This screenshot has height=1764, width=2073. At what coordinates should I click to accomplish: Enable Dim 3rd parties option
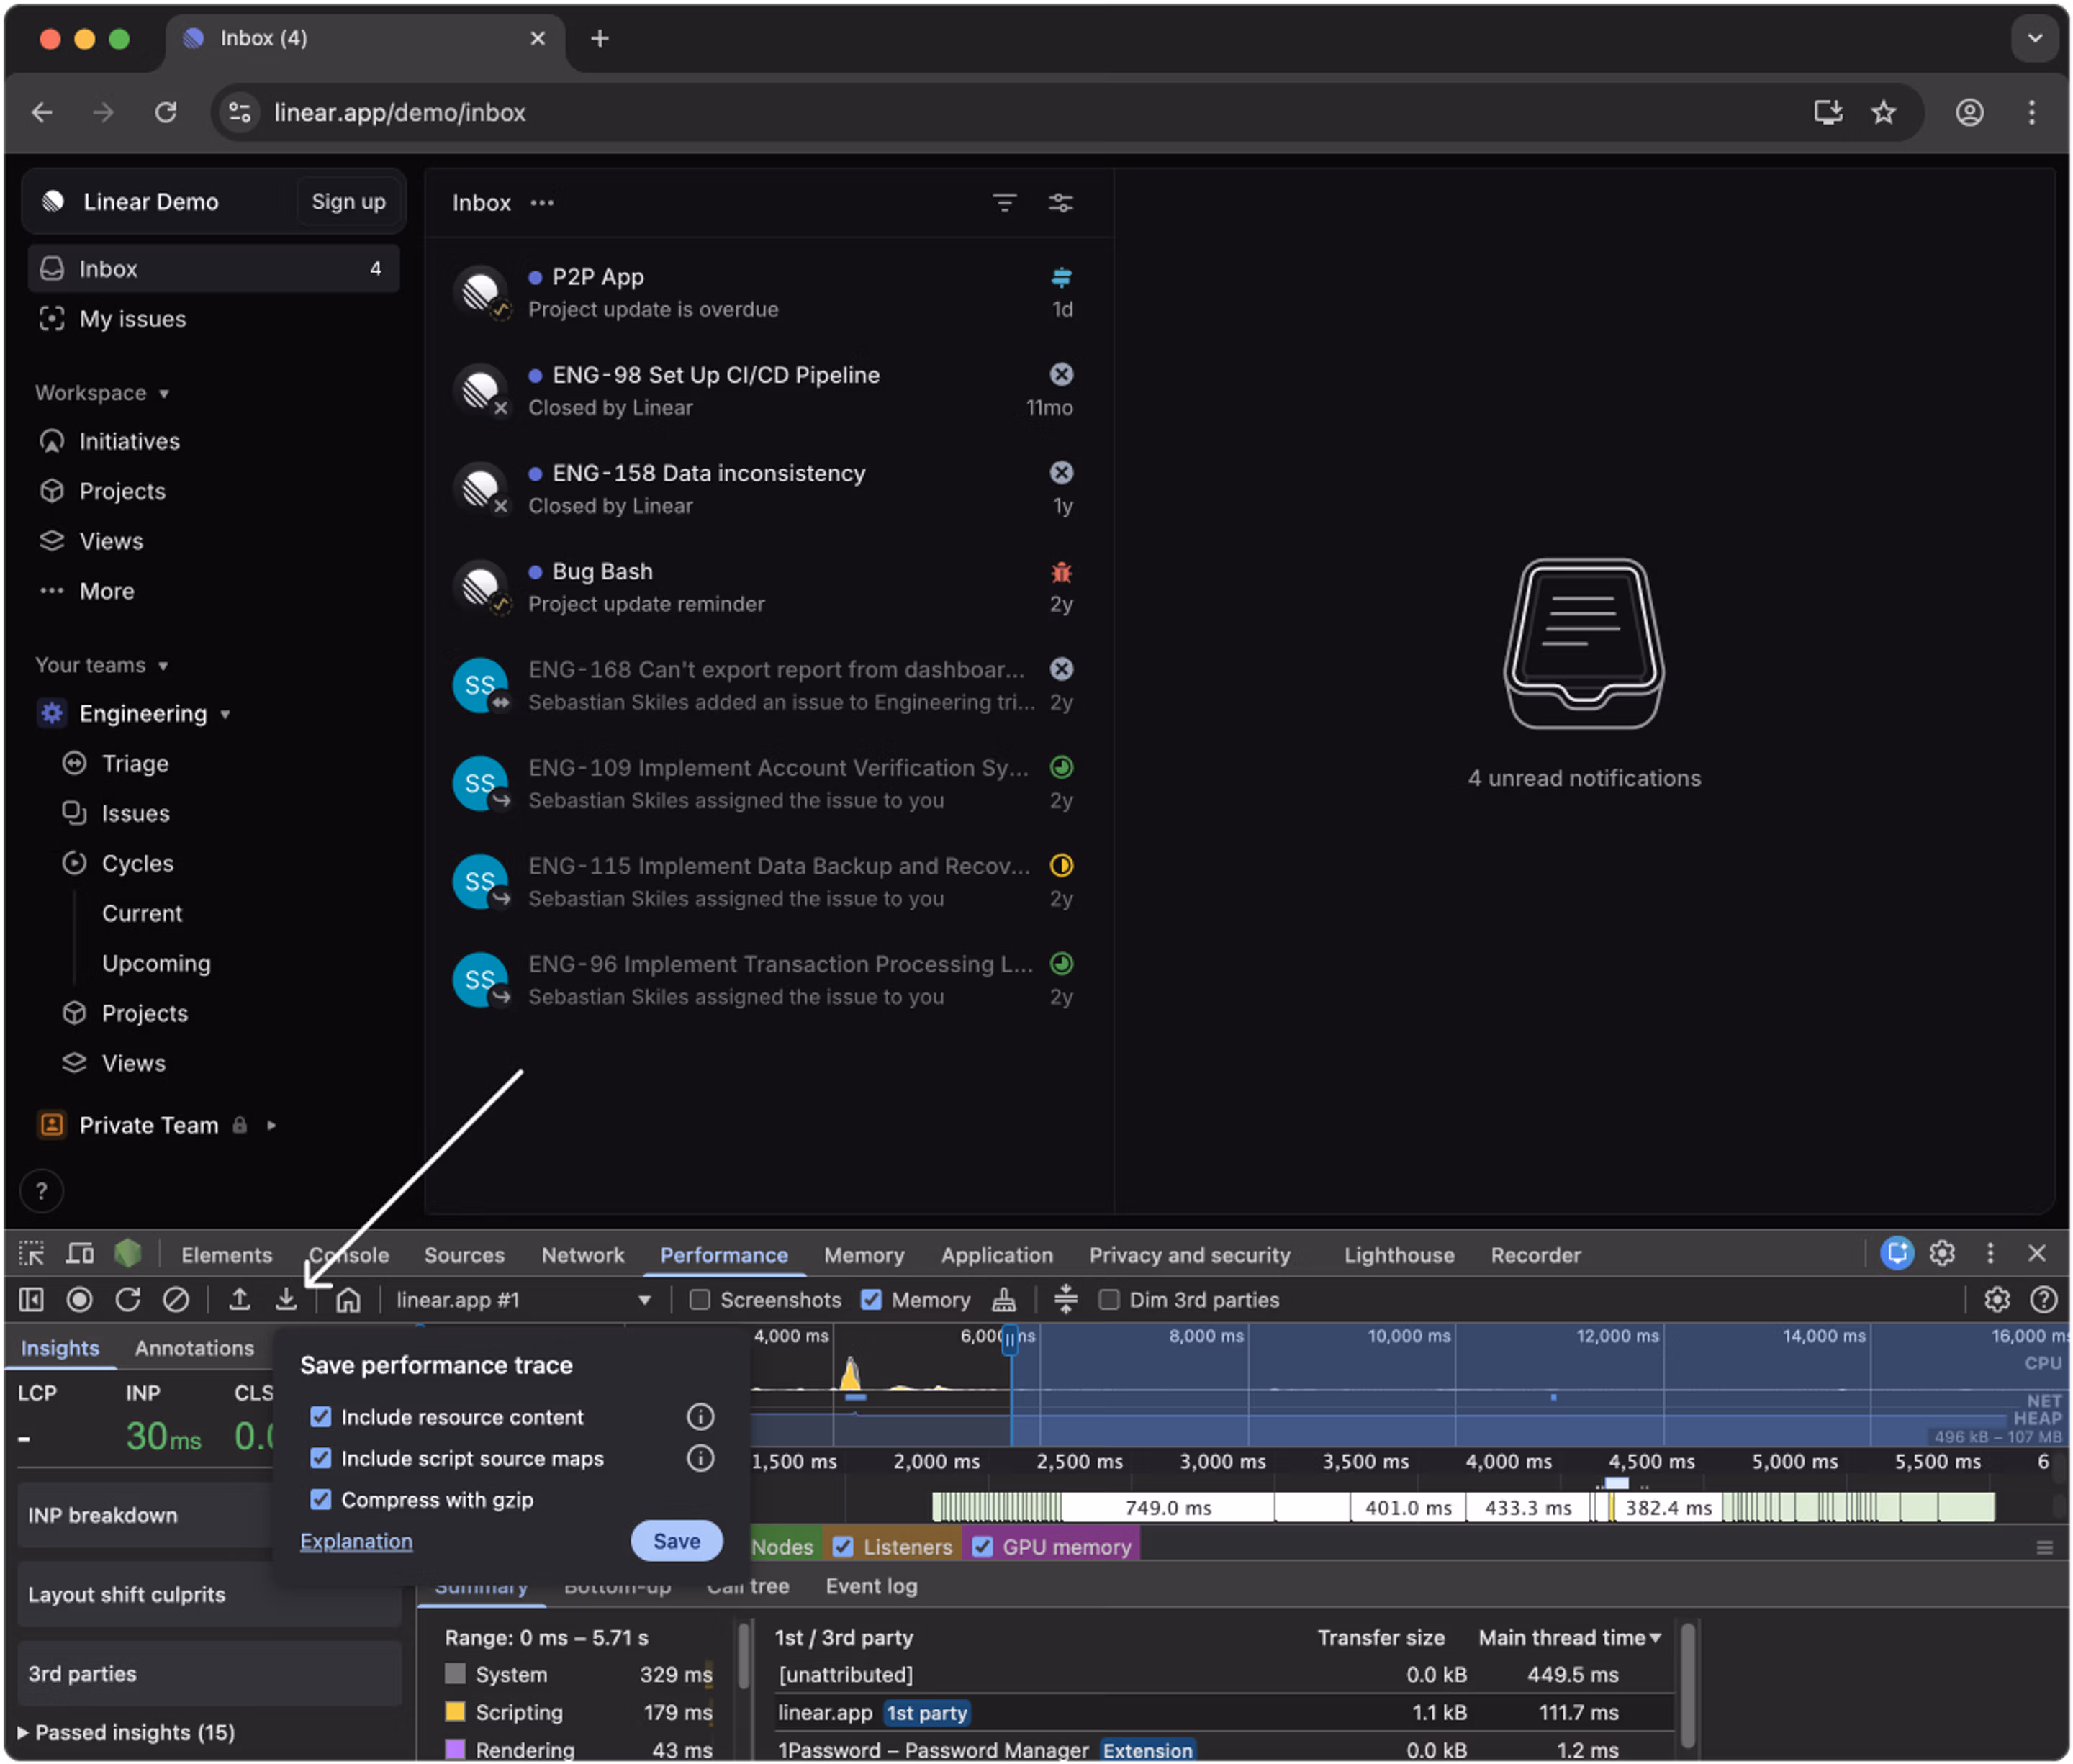1109,1300
